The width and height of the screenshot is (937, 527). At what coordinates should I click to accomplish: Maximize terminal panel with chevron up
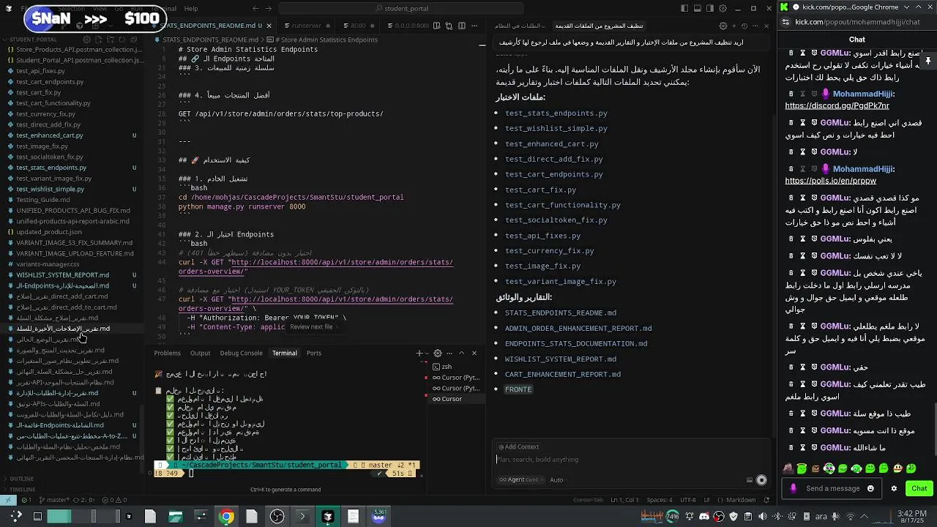click(x=462, y=353)
